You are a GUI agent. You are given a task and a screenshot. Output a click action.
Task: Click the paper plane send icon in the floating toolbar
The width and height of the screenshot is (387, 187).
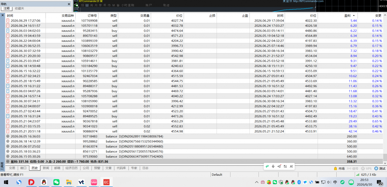point(279,166)
